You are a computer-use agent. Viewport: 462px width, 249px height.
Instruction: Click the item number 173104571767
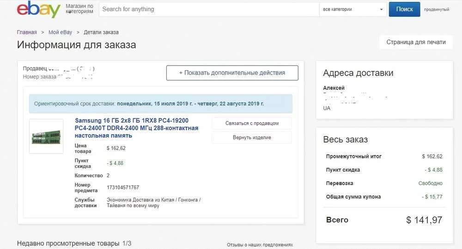[x=122, y=187]
